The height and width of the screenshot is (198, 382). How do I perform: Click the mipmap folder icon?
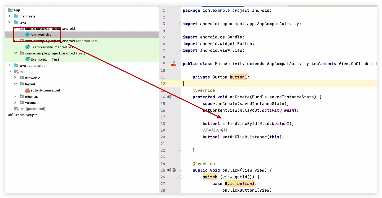pos(22,96)
